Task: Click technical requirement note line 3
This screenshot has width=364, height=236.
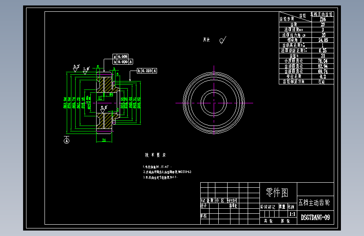Action: 160,177
